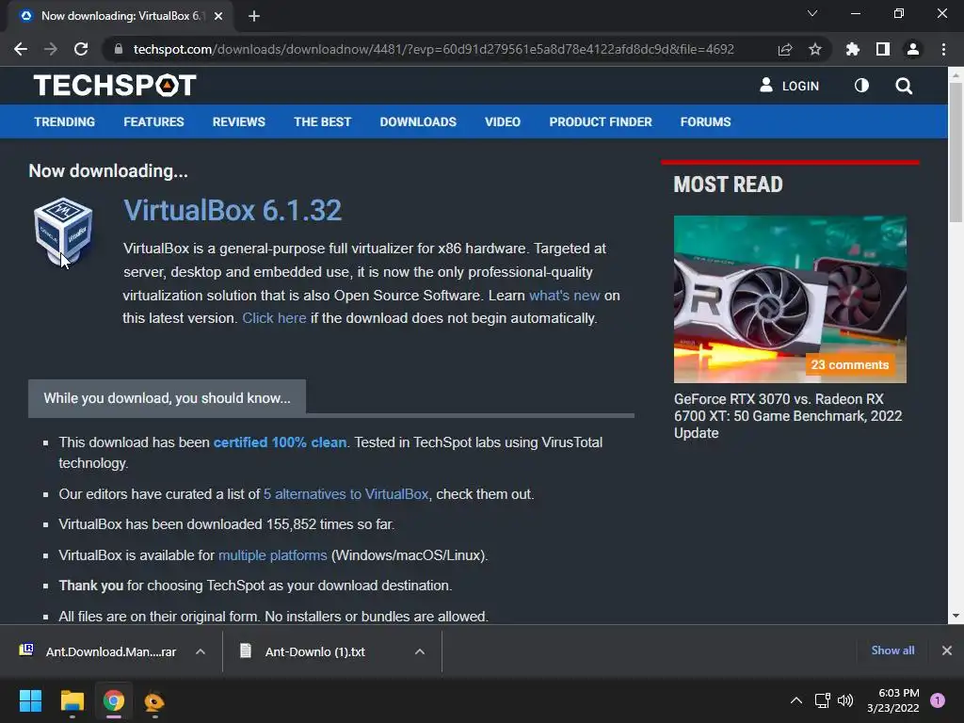Open the certified 100% clean link
This screenshot has width=964, height=723.
[x=280, y=442]
